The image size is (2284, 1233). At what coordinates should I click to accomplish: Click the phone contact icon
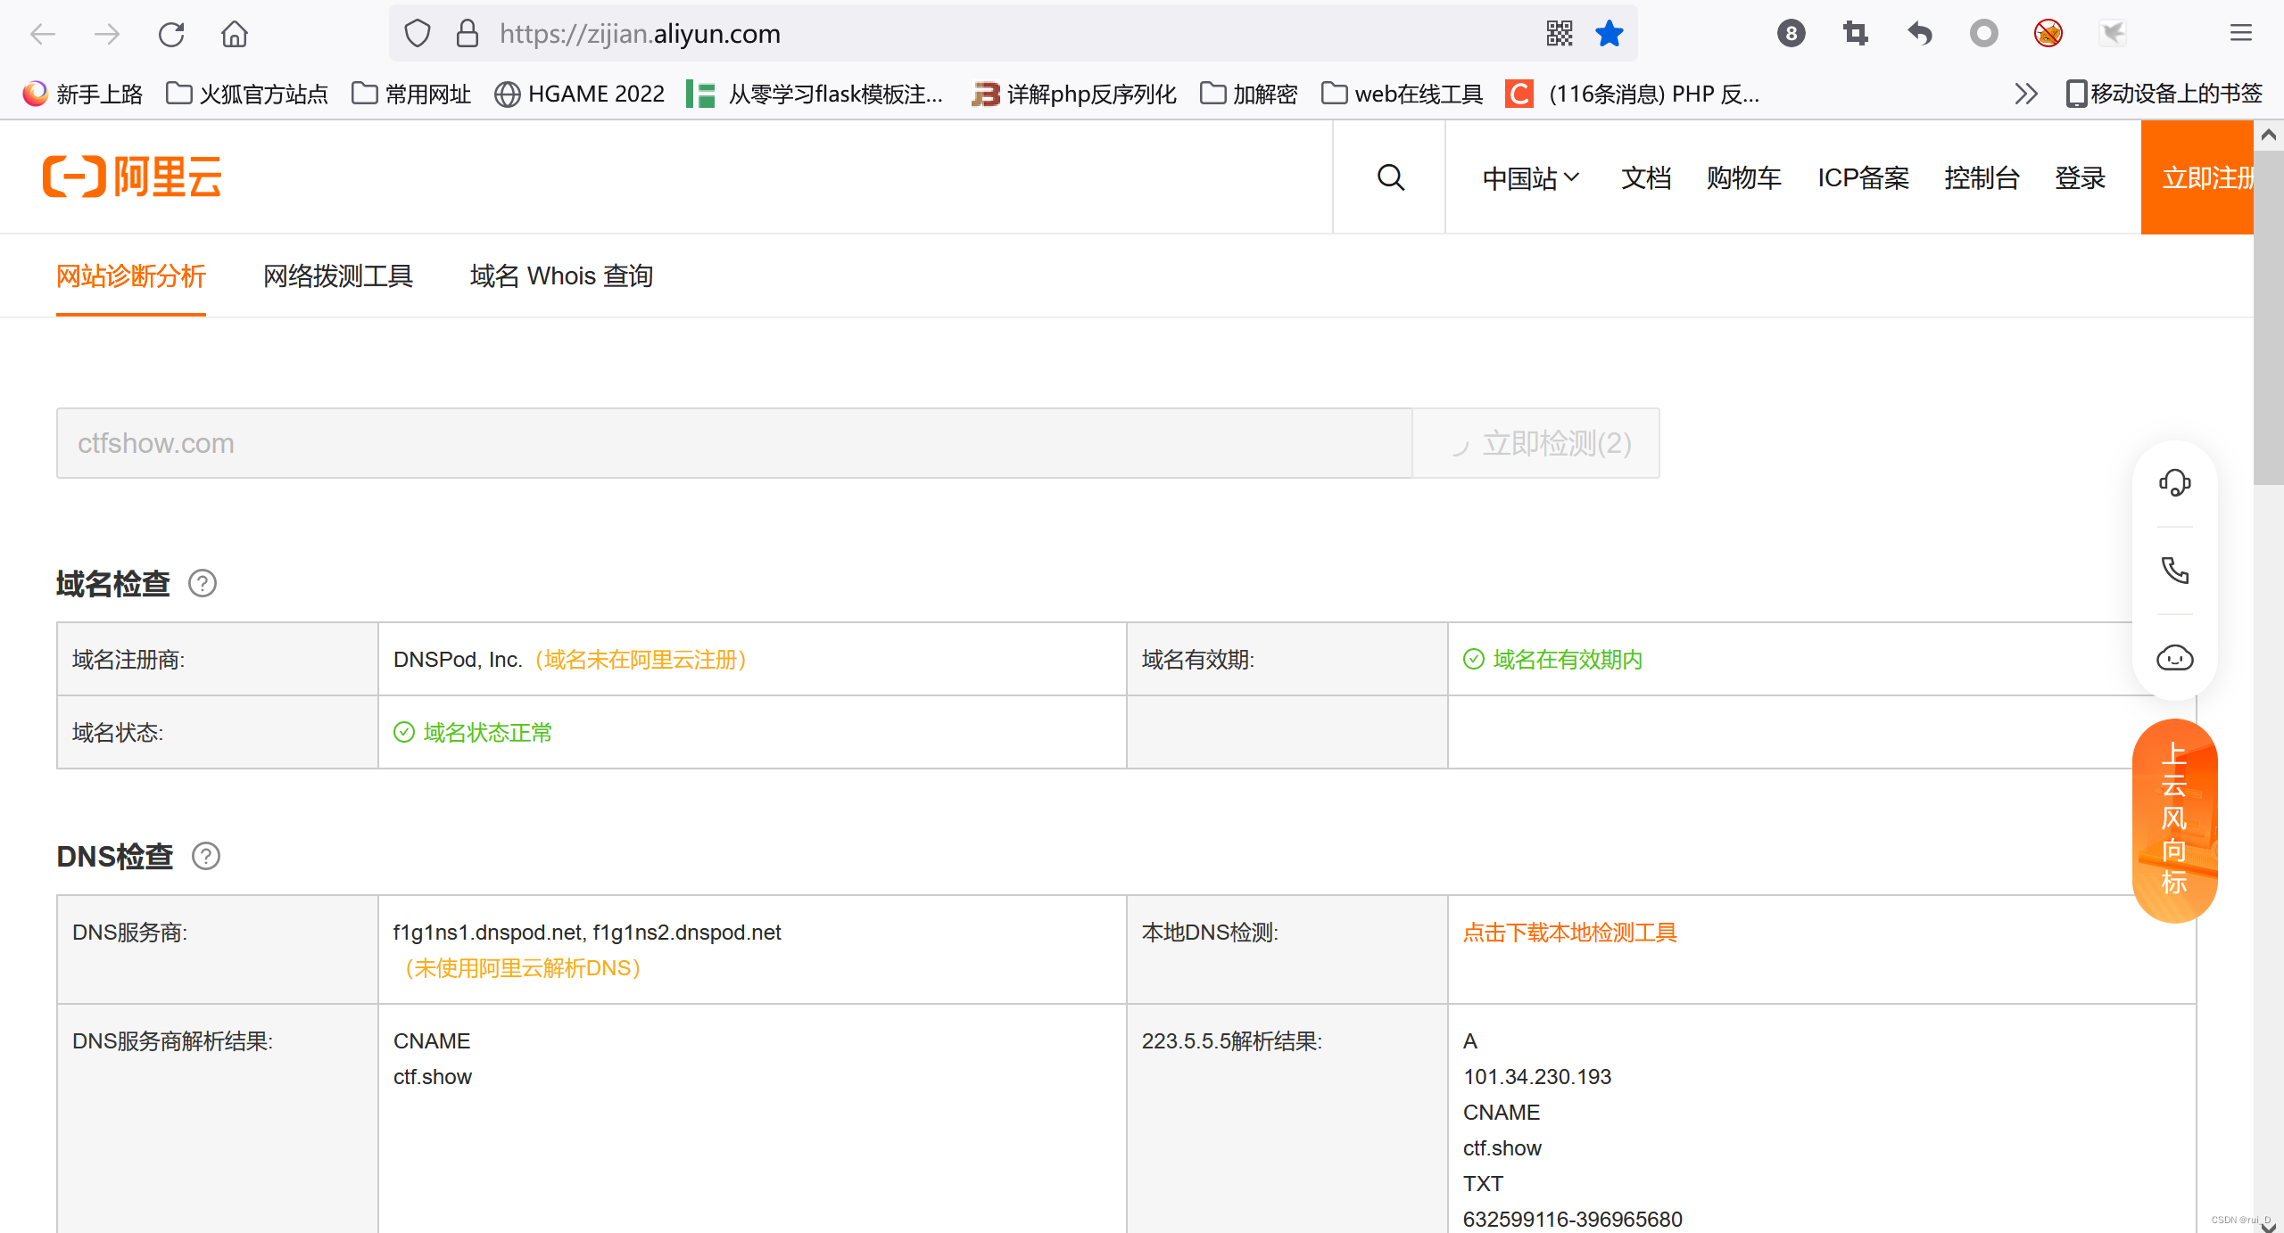[2174, 570]
